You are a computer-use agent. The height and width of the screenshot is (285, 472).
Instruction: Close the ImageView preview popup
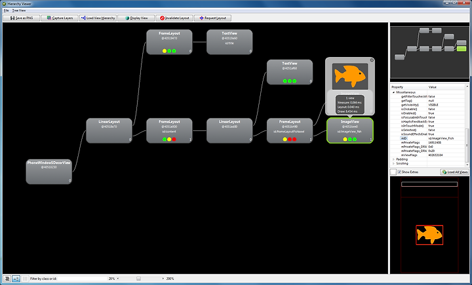point(372,60)
